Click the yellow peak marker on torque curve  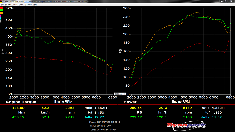pyautogui.click(x=19, y=28)
